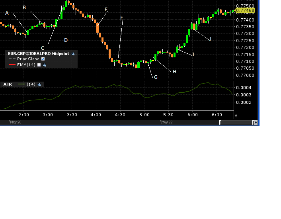Click the EUR.GBP@IDEALPRO Midpoint legend title
The image size is (281, 219).
(x=39, y=54)
